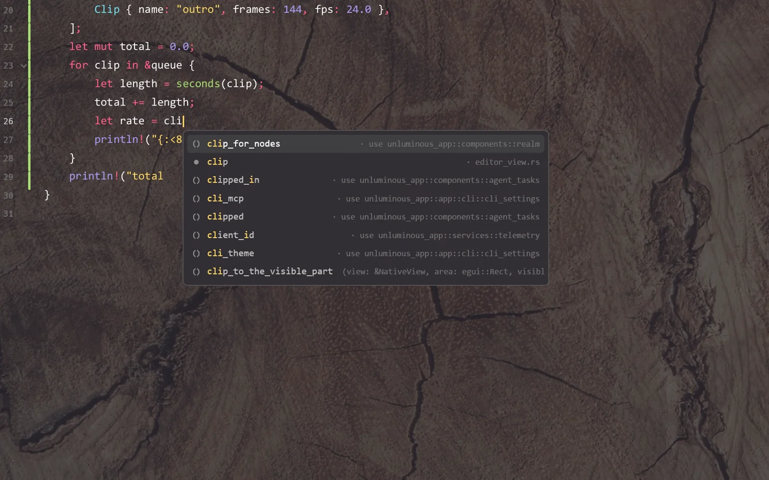Click 0.0 literal on line 22
This screenshot has height=480, width=769.
[x=179, y=47]
